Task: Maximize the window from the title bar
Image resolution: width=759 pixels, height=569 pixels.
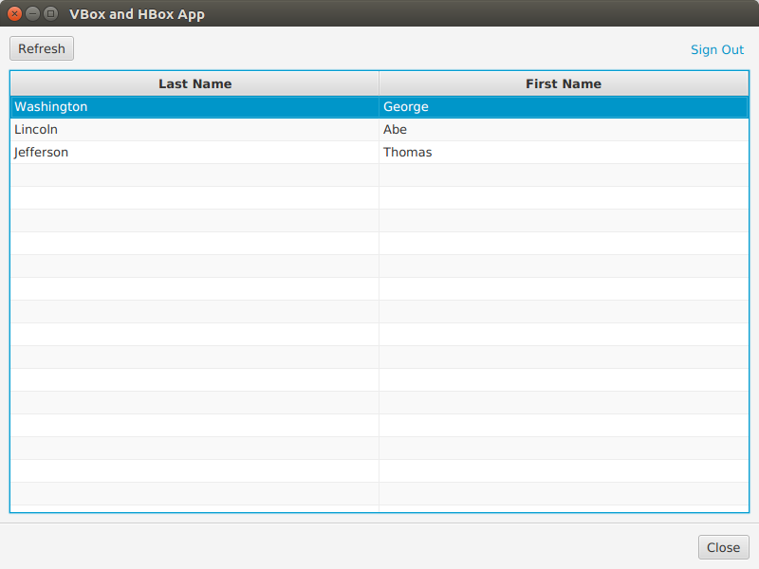Action: (x=50, y=14)
